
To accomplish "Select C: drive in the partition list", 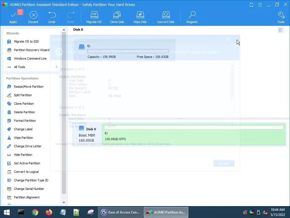I will [x=124, y=50].
